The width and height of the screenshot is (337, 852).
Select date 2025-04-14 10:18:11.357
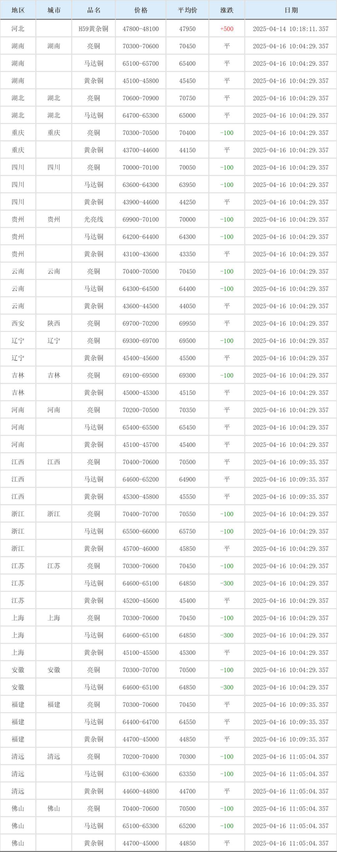[x=291, y=29]
